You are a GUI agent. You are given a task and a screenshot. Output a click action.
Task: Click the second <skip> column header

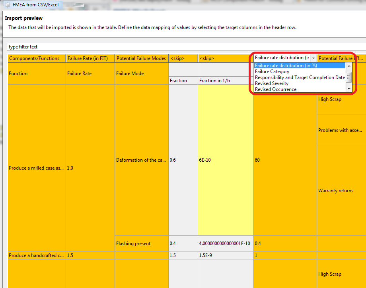pyautogui.click(x=225, y=58)
